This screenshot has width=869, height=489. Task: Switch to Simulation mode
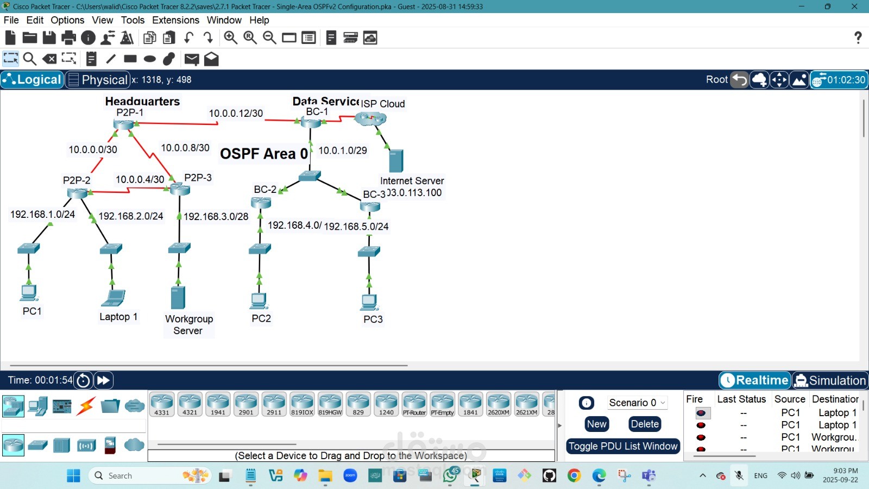pos(829,380)
